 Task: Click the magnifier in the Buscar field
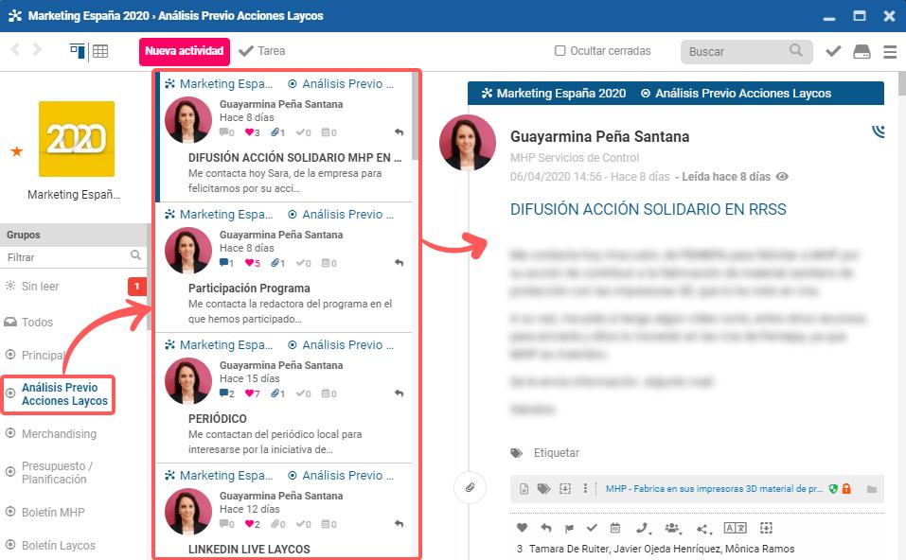pos(796,50)
